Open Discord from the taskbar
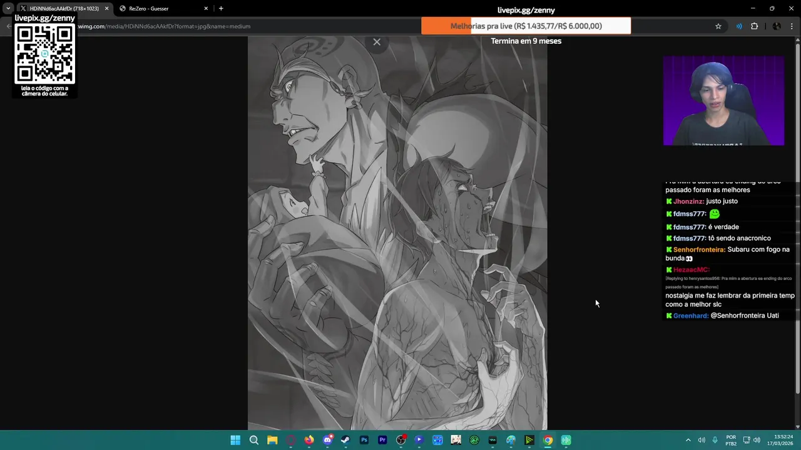 (327, 440)
